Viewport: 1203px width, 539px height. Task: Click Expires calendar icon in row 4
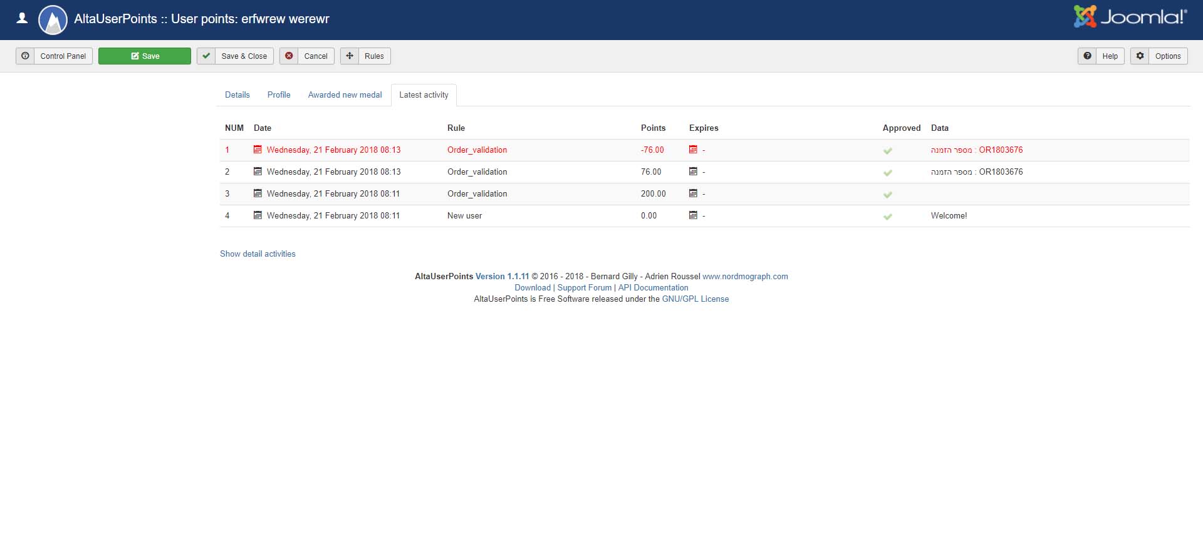click(693, 215)
